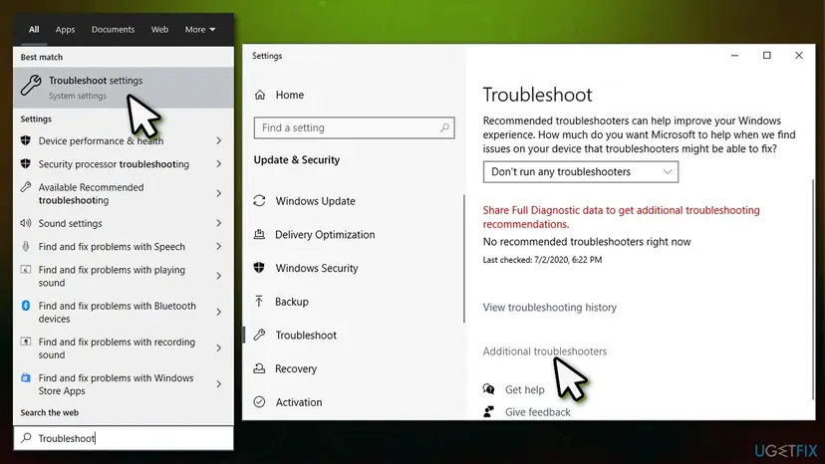Open Windows Update settings page

coord(316,201)
